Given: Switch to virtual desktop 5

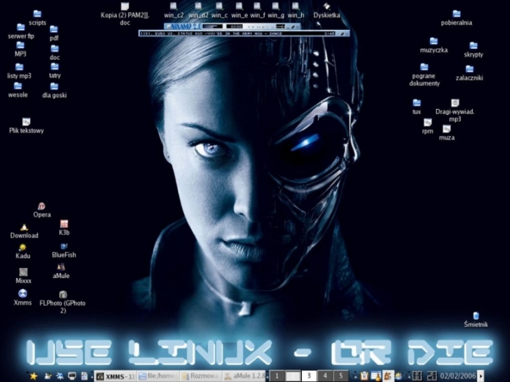Looking at the screenshot, I should click(x=340, y=376).
